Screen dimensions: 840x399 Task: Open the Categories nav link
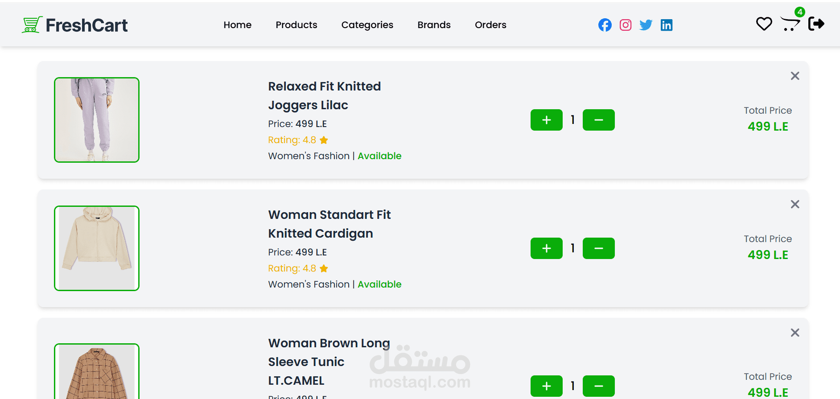367,25
